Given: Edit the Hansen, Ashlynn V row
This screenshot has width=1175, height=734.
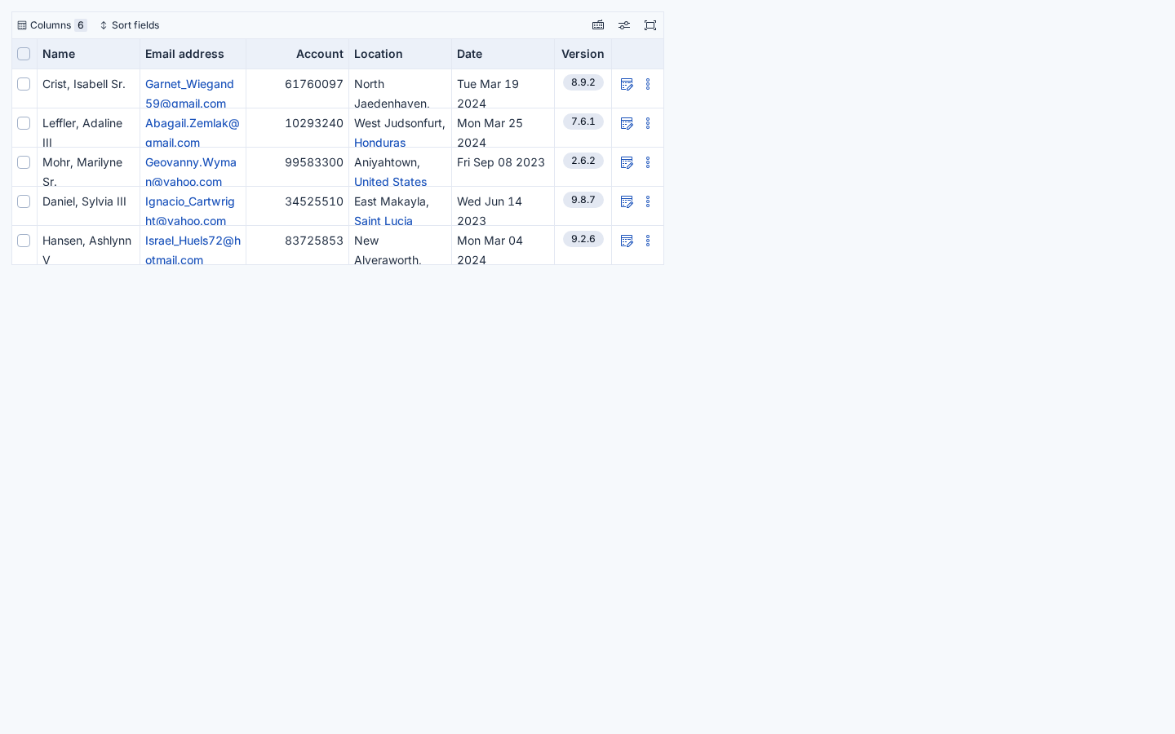Looking at the screenshot, I should [627, 241].
